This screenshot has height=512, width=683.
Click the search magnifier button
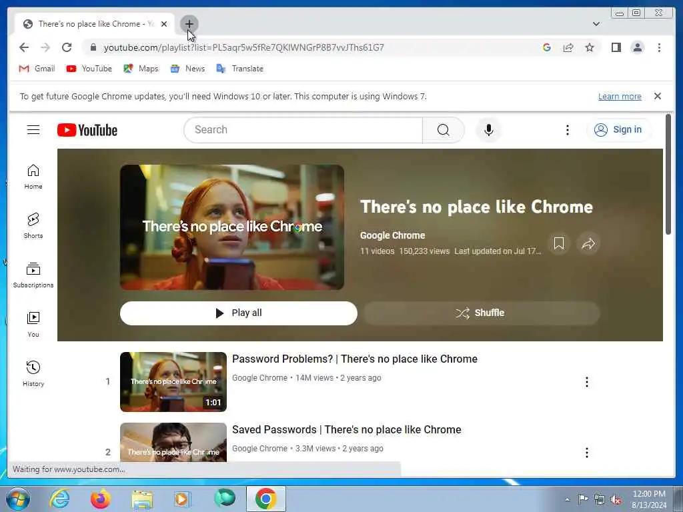(444, 130)
